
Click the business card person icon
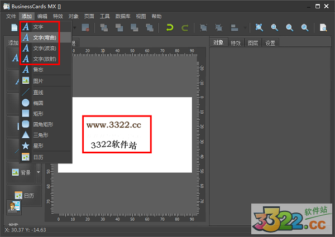pyautogui.click(x=14, y=207)
